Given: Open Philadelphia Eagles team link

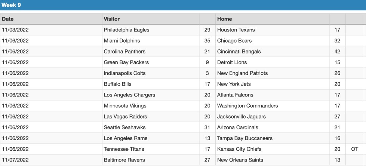Looking at the screenshot, I should click(x=126, y=30).
